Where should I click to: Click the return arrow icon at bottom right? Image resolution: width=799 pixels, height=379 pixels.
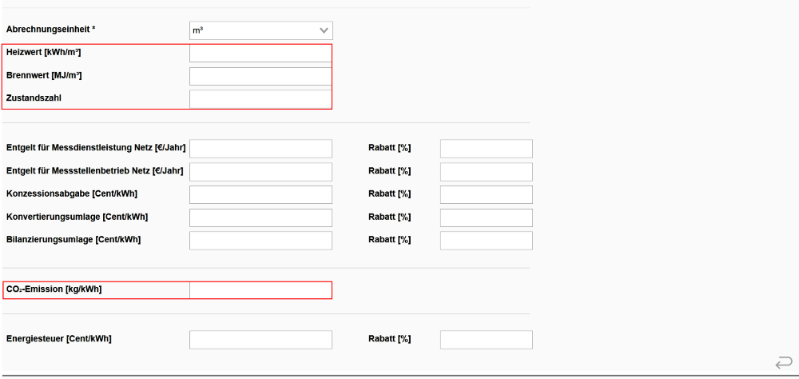click(784, 363)
